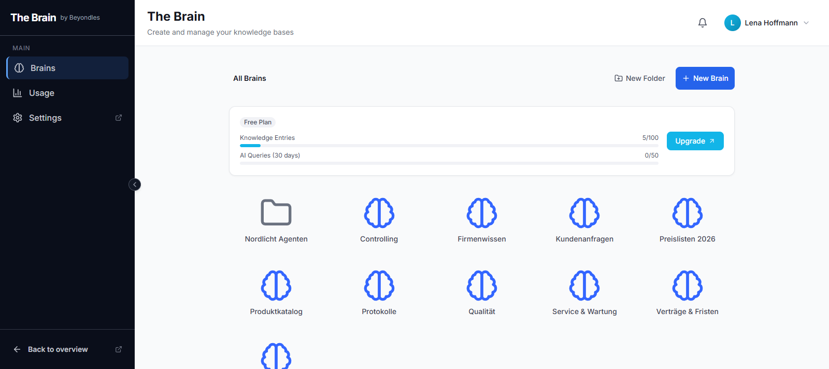Open the Qualität brain icon

482,285
